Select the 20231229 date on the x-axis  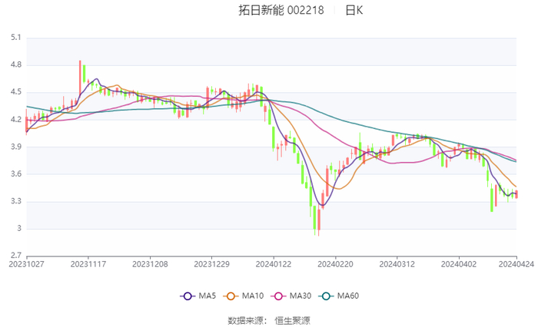pos(212,263)
